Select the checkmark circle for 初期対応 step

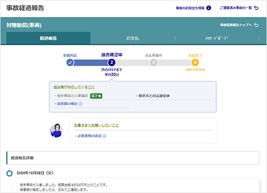[x=70, y=63]
